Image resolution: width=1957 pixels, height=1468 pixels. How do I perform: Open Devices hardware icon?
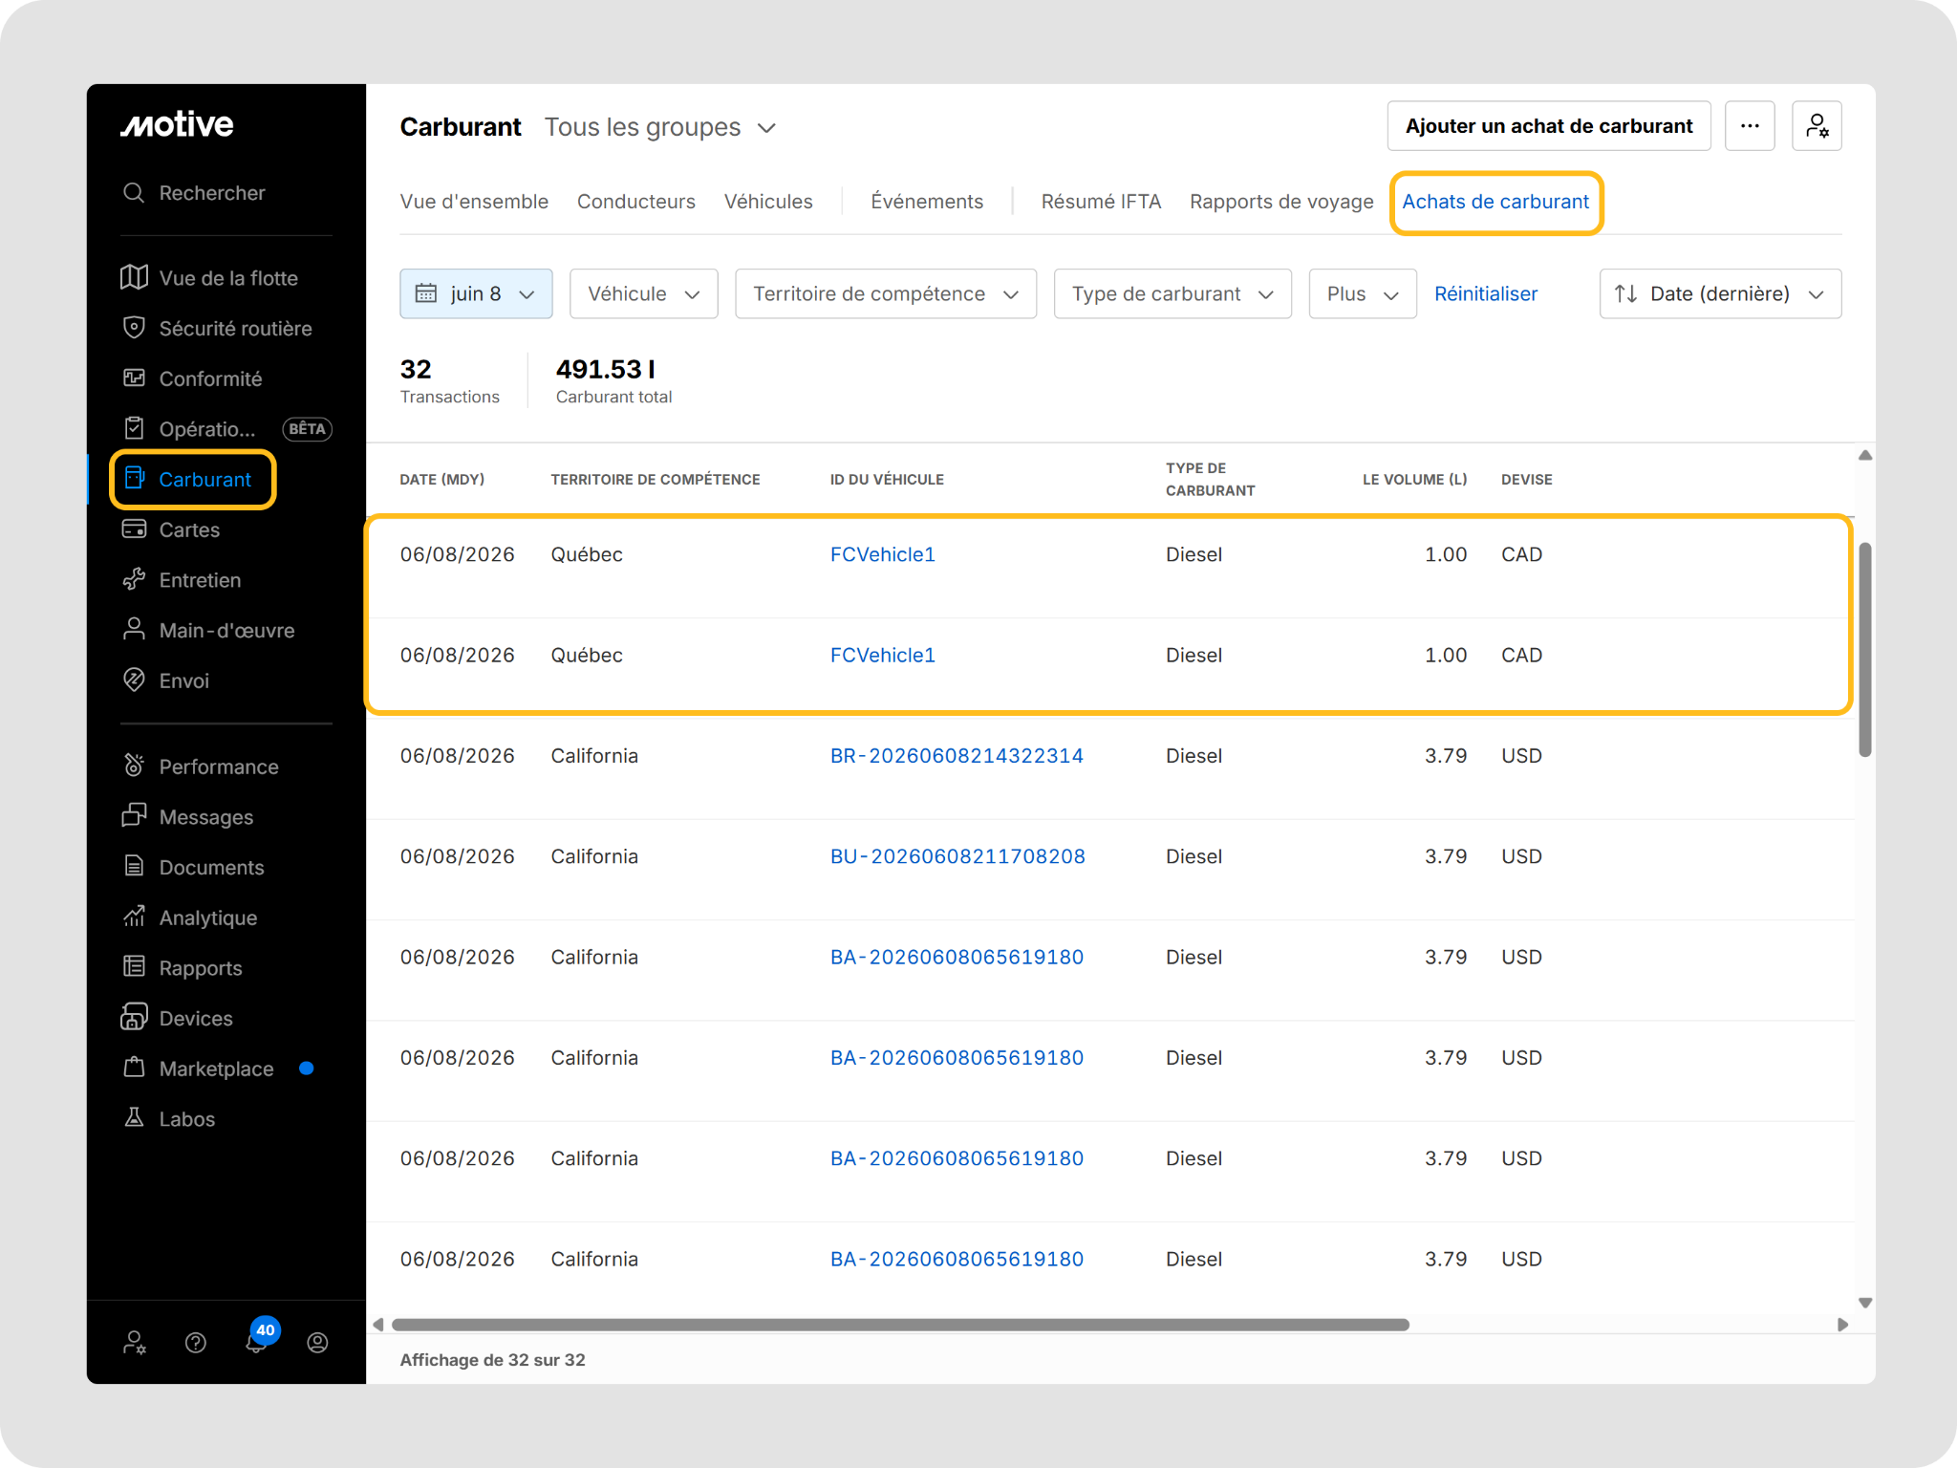(134, 1018)
